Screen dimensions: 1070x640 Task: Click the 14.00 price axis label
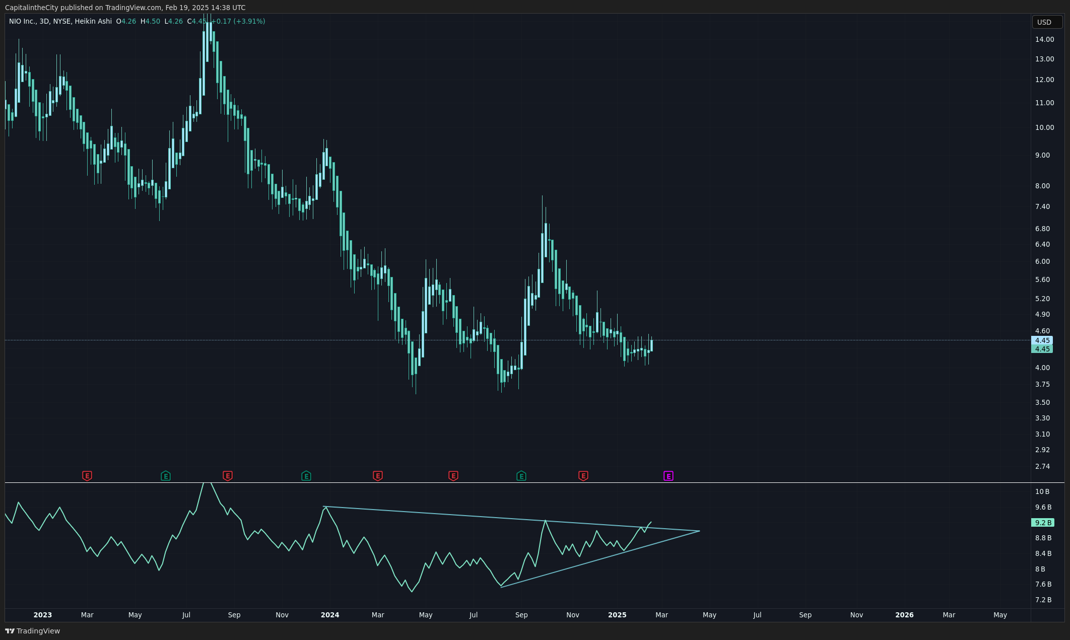[1044, 39]
